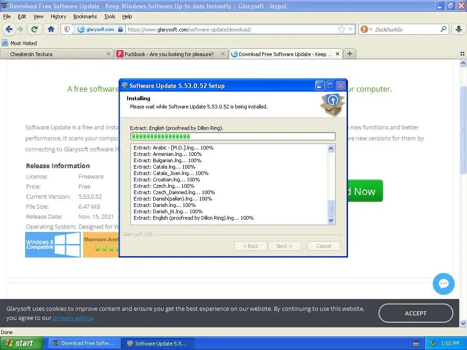This screenshot has width=467, height=350.
Task: Open the Bookmarks menu
Action: click(x=85, y=16)
